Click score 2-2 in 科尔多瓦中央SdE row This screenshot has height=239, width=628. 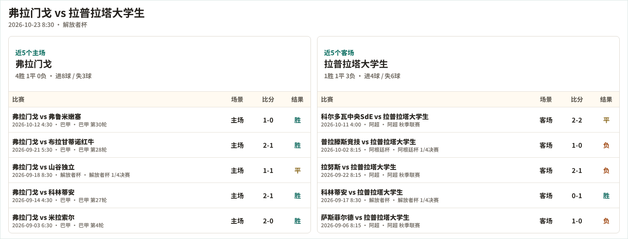577,120
